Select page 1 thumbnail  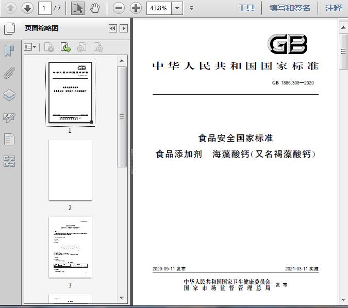coord(70,93)
